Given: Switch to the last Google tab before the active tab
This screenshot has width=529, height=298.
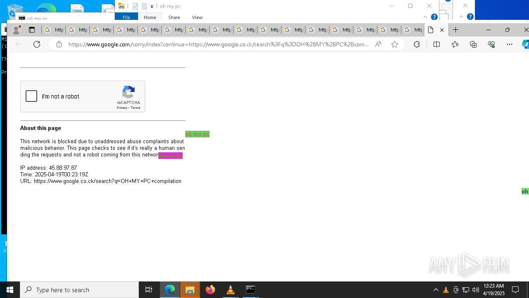Looking at the screenshot, I should pos(413,30).
